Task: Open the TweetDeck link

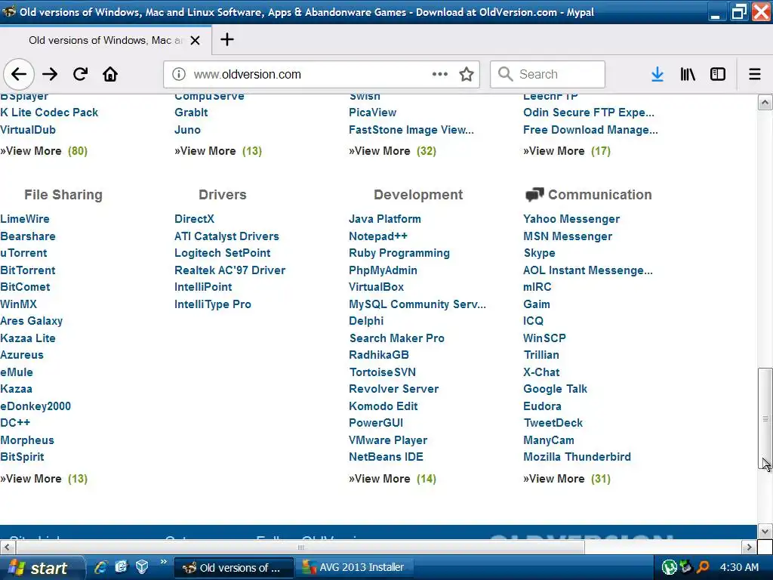Action: click(553, 423)
